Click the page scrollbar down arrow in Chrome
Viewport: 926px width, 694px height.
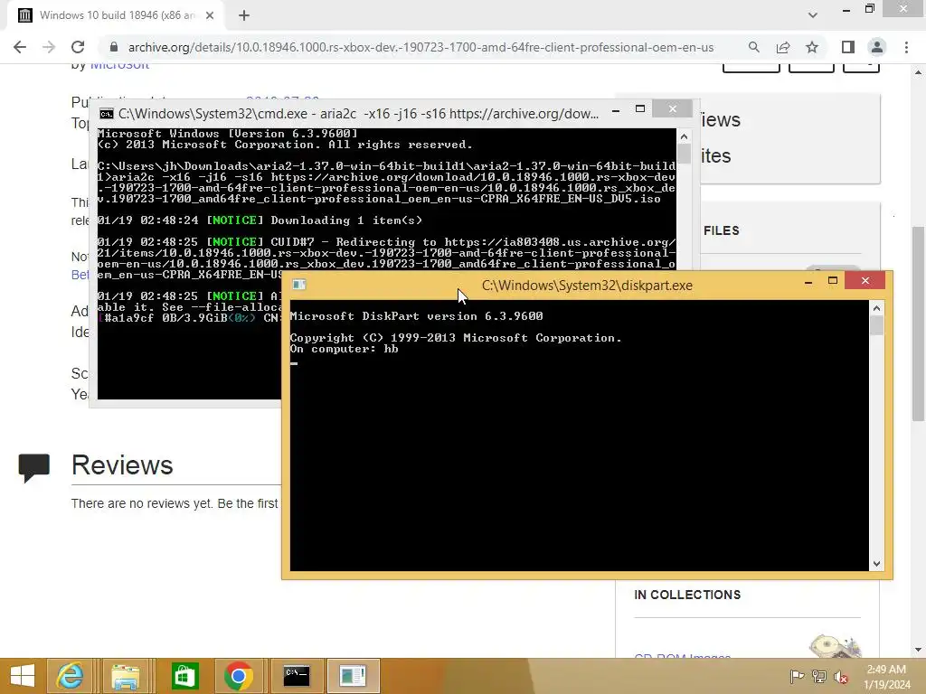[x=918, y=650]
